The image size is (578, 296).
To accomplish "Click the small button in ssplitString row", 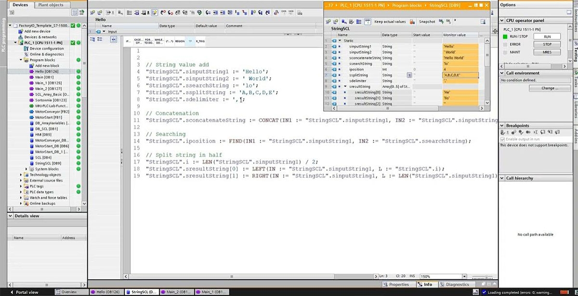I will (409, 75).
